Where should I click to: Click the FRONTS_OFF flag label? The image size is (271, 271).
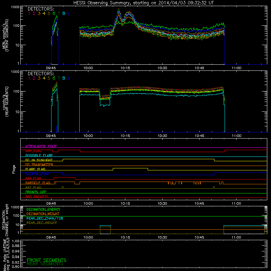point(36,192)
